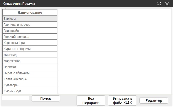Click the Поиск button

(46, 99)
